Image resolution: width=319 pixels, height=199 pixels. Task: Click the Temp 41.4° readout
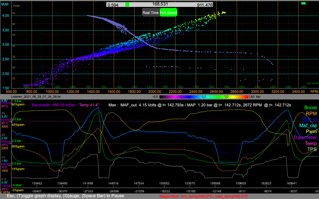pos(89,105)
